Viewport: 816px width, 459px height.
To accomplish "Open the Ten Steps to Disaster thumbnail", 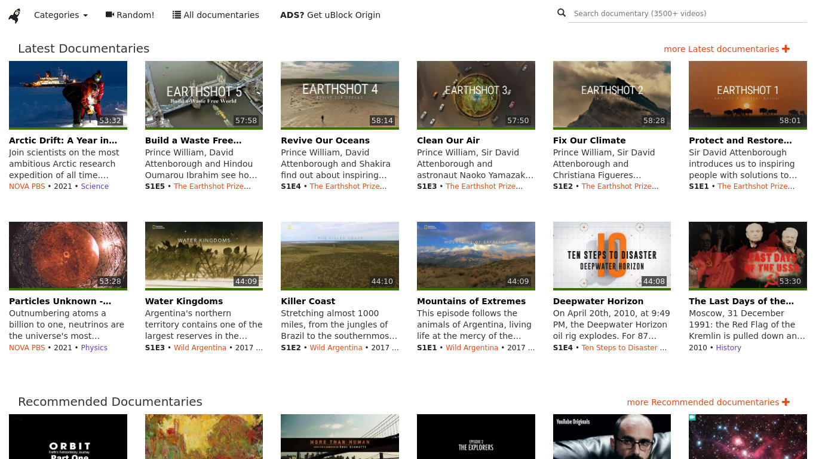I will point(612,255).
